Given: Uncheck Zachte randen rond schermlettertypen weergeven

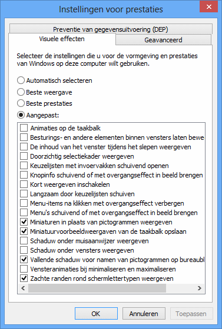Looking at the screenshot, I should 24,278.
